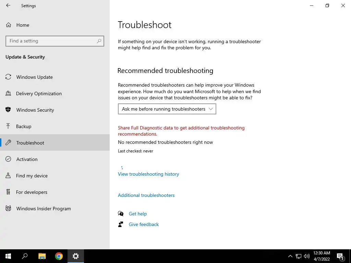Image resolution: width=351 pixels, height=263 pixels.
Task: Click the search magnifier in Find a setting
Action: 99,41
